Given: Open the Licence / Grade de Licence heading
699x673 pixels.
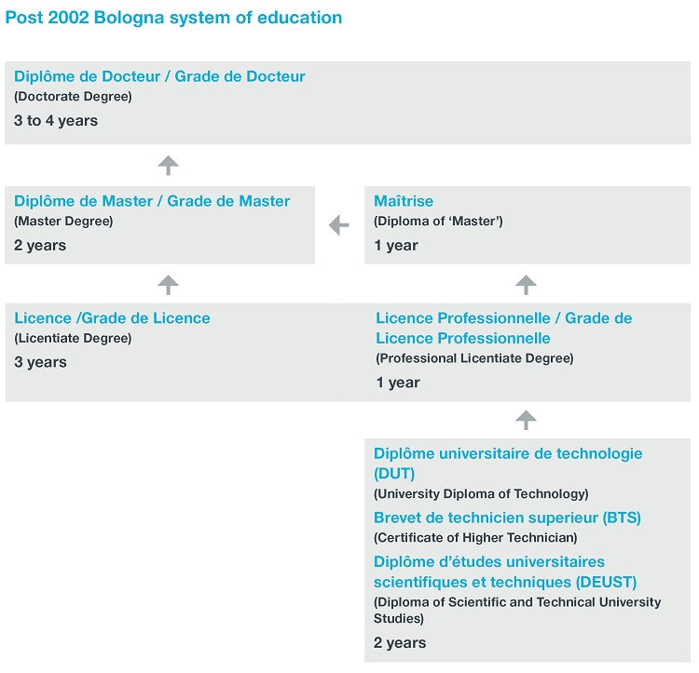Looking at the screenshot, I should pos(112,318).
